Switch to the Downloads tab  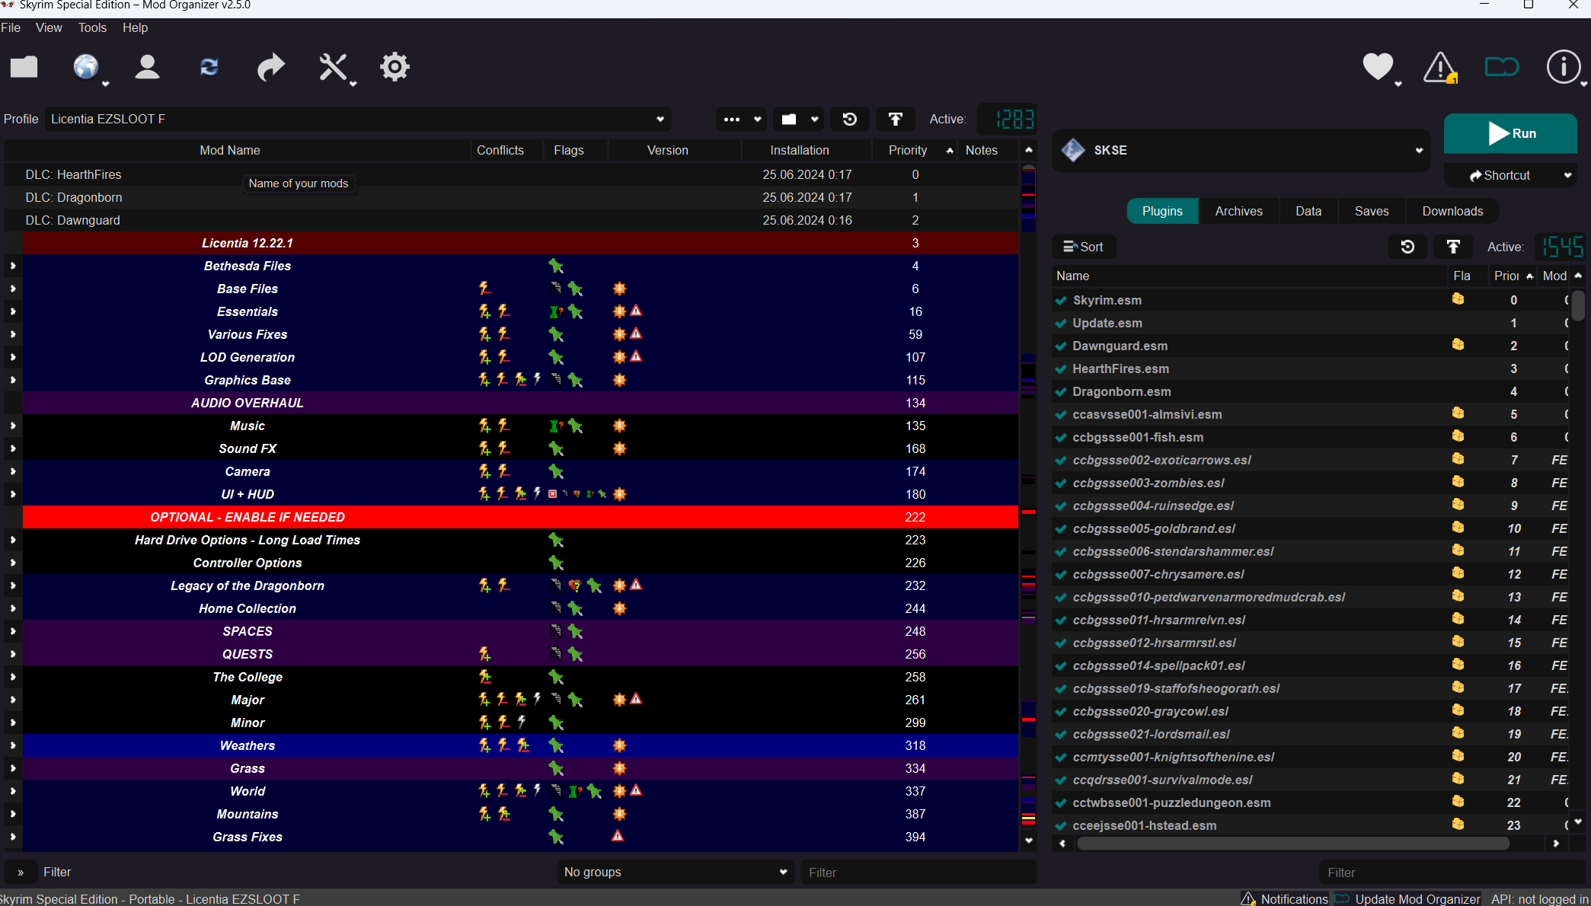1452,211
